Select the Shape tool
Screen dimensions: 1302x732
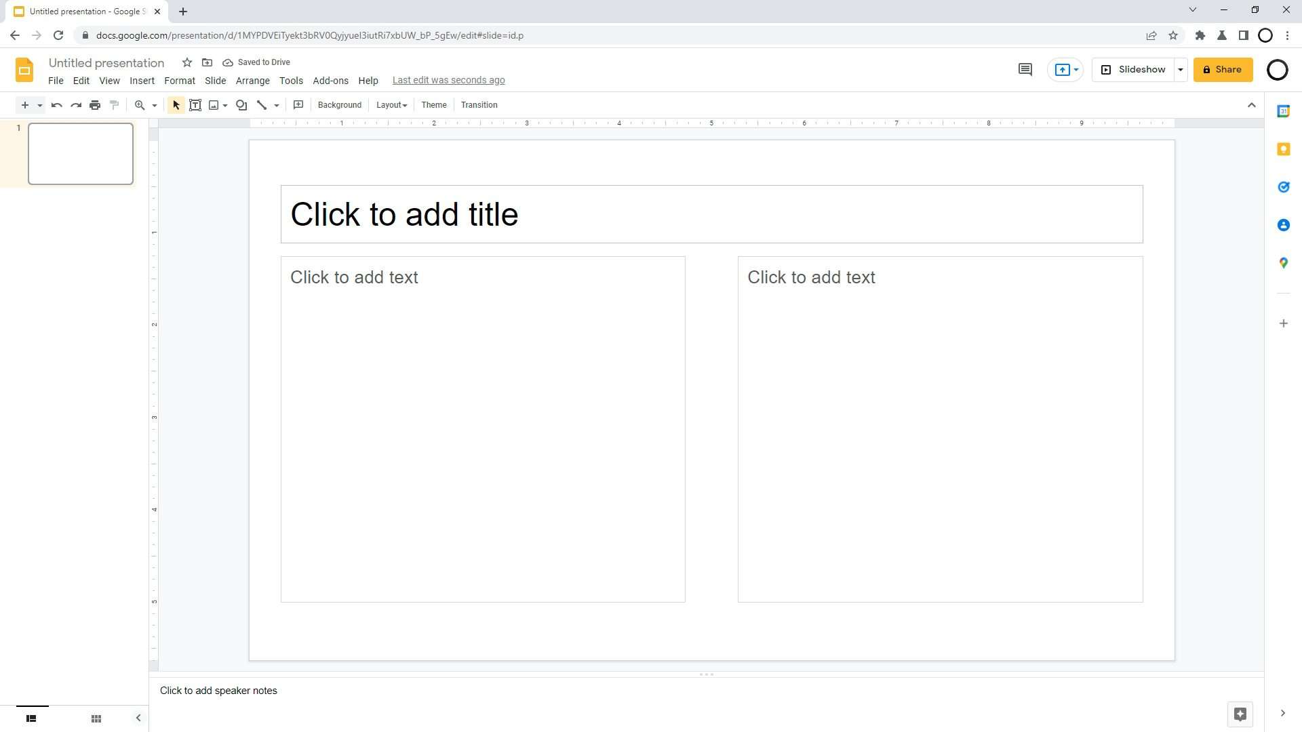241,105
